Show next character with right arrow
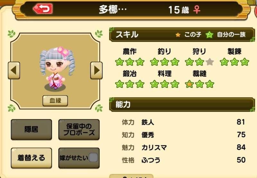 point(96,70)
